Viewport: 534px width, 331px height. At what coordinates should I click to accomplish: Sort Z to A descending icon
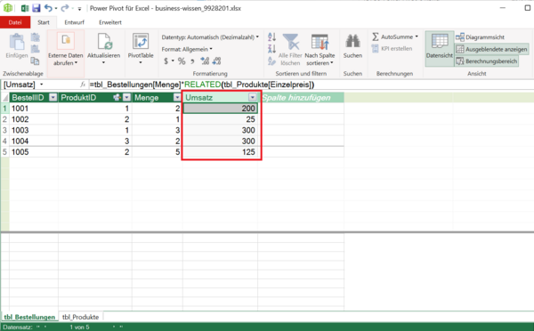click(x=271, y=49)
